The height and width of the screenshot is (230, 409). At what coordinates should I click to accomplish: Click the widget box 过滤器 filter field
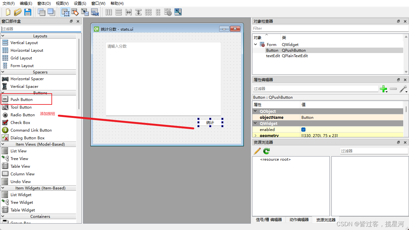(x=41, y=29)
